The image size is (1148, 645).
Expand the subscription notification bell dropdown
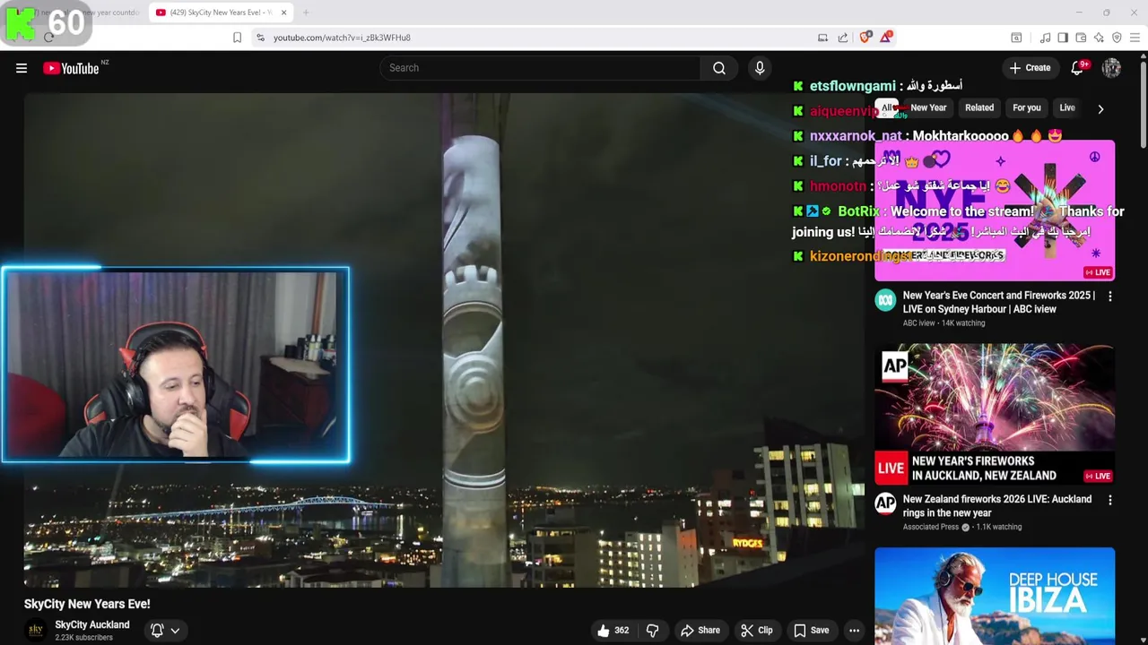click(165, 631)
